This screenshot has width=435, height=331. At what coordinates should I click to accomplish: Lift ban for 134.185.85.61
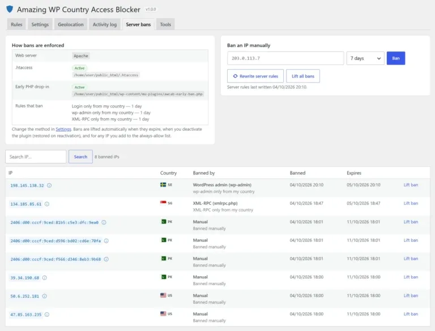[x=411, y=203]
